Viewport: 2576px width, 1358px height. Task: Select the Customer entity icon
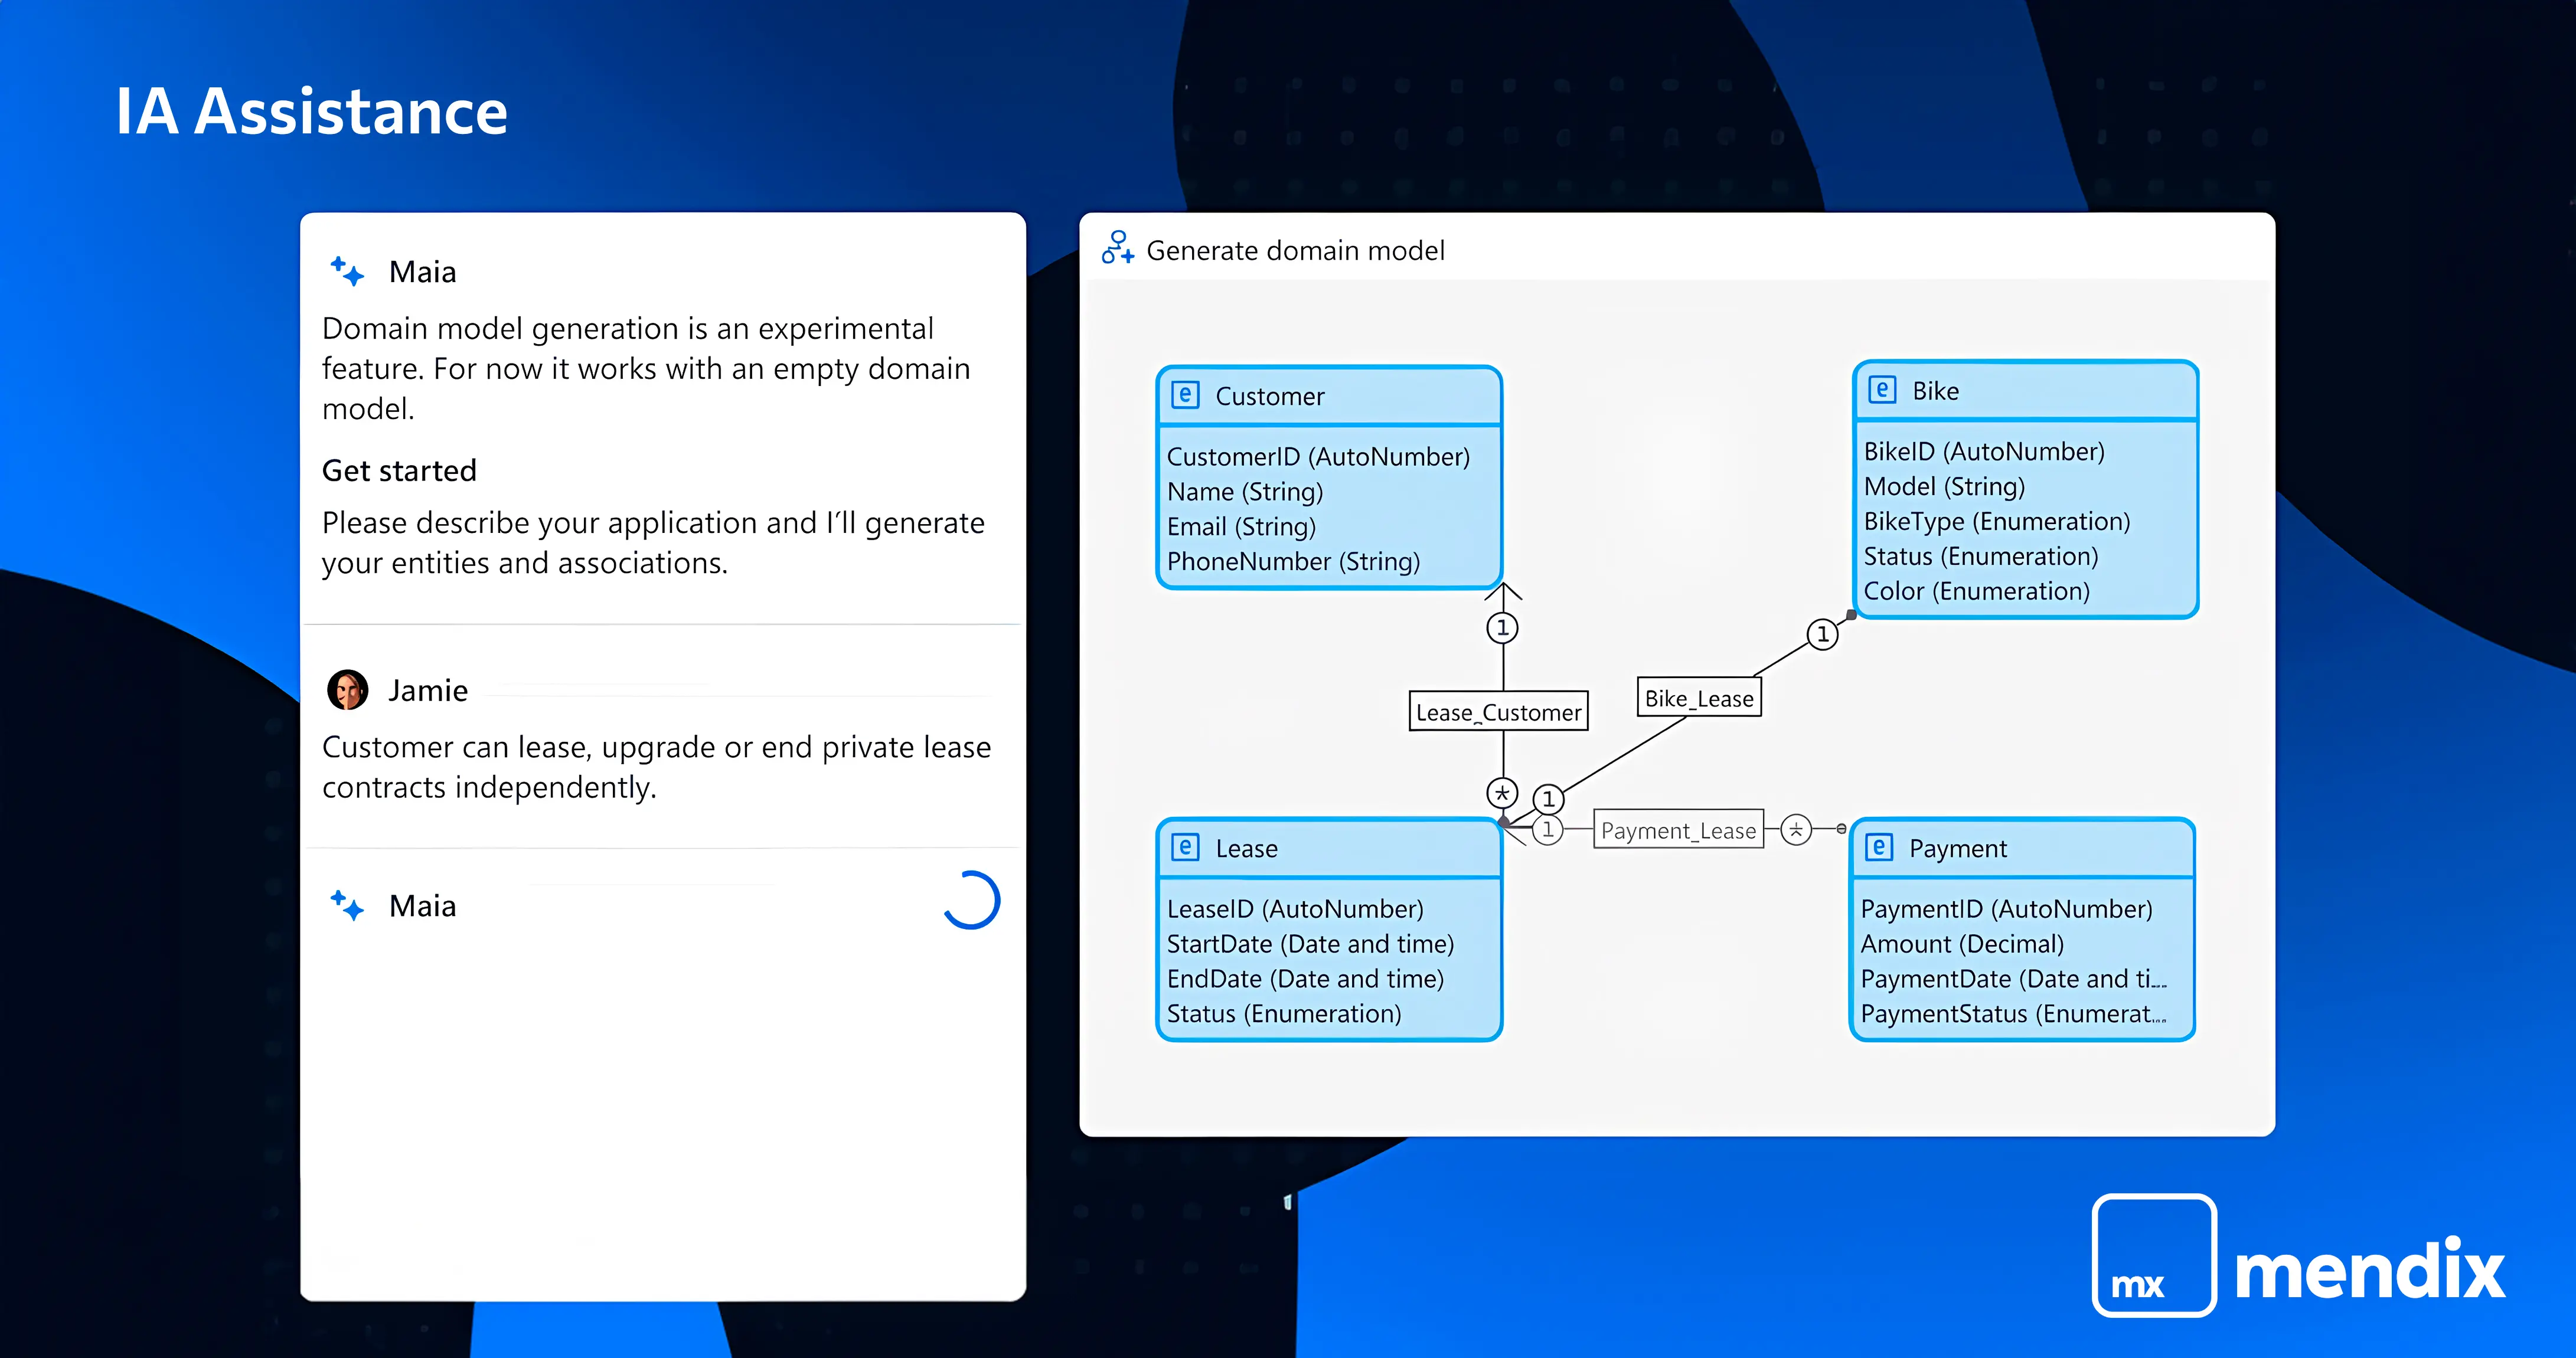point(1185,395)
